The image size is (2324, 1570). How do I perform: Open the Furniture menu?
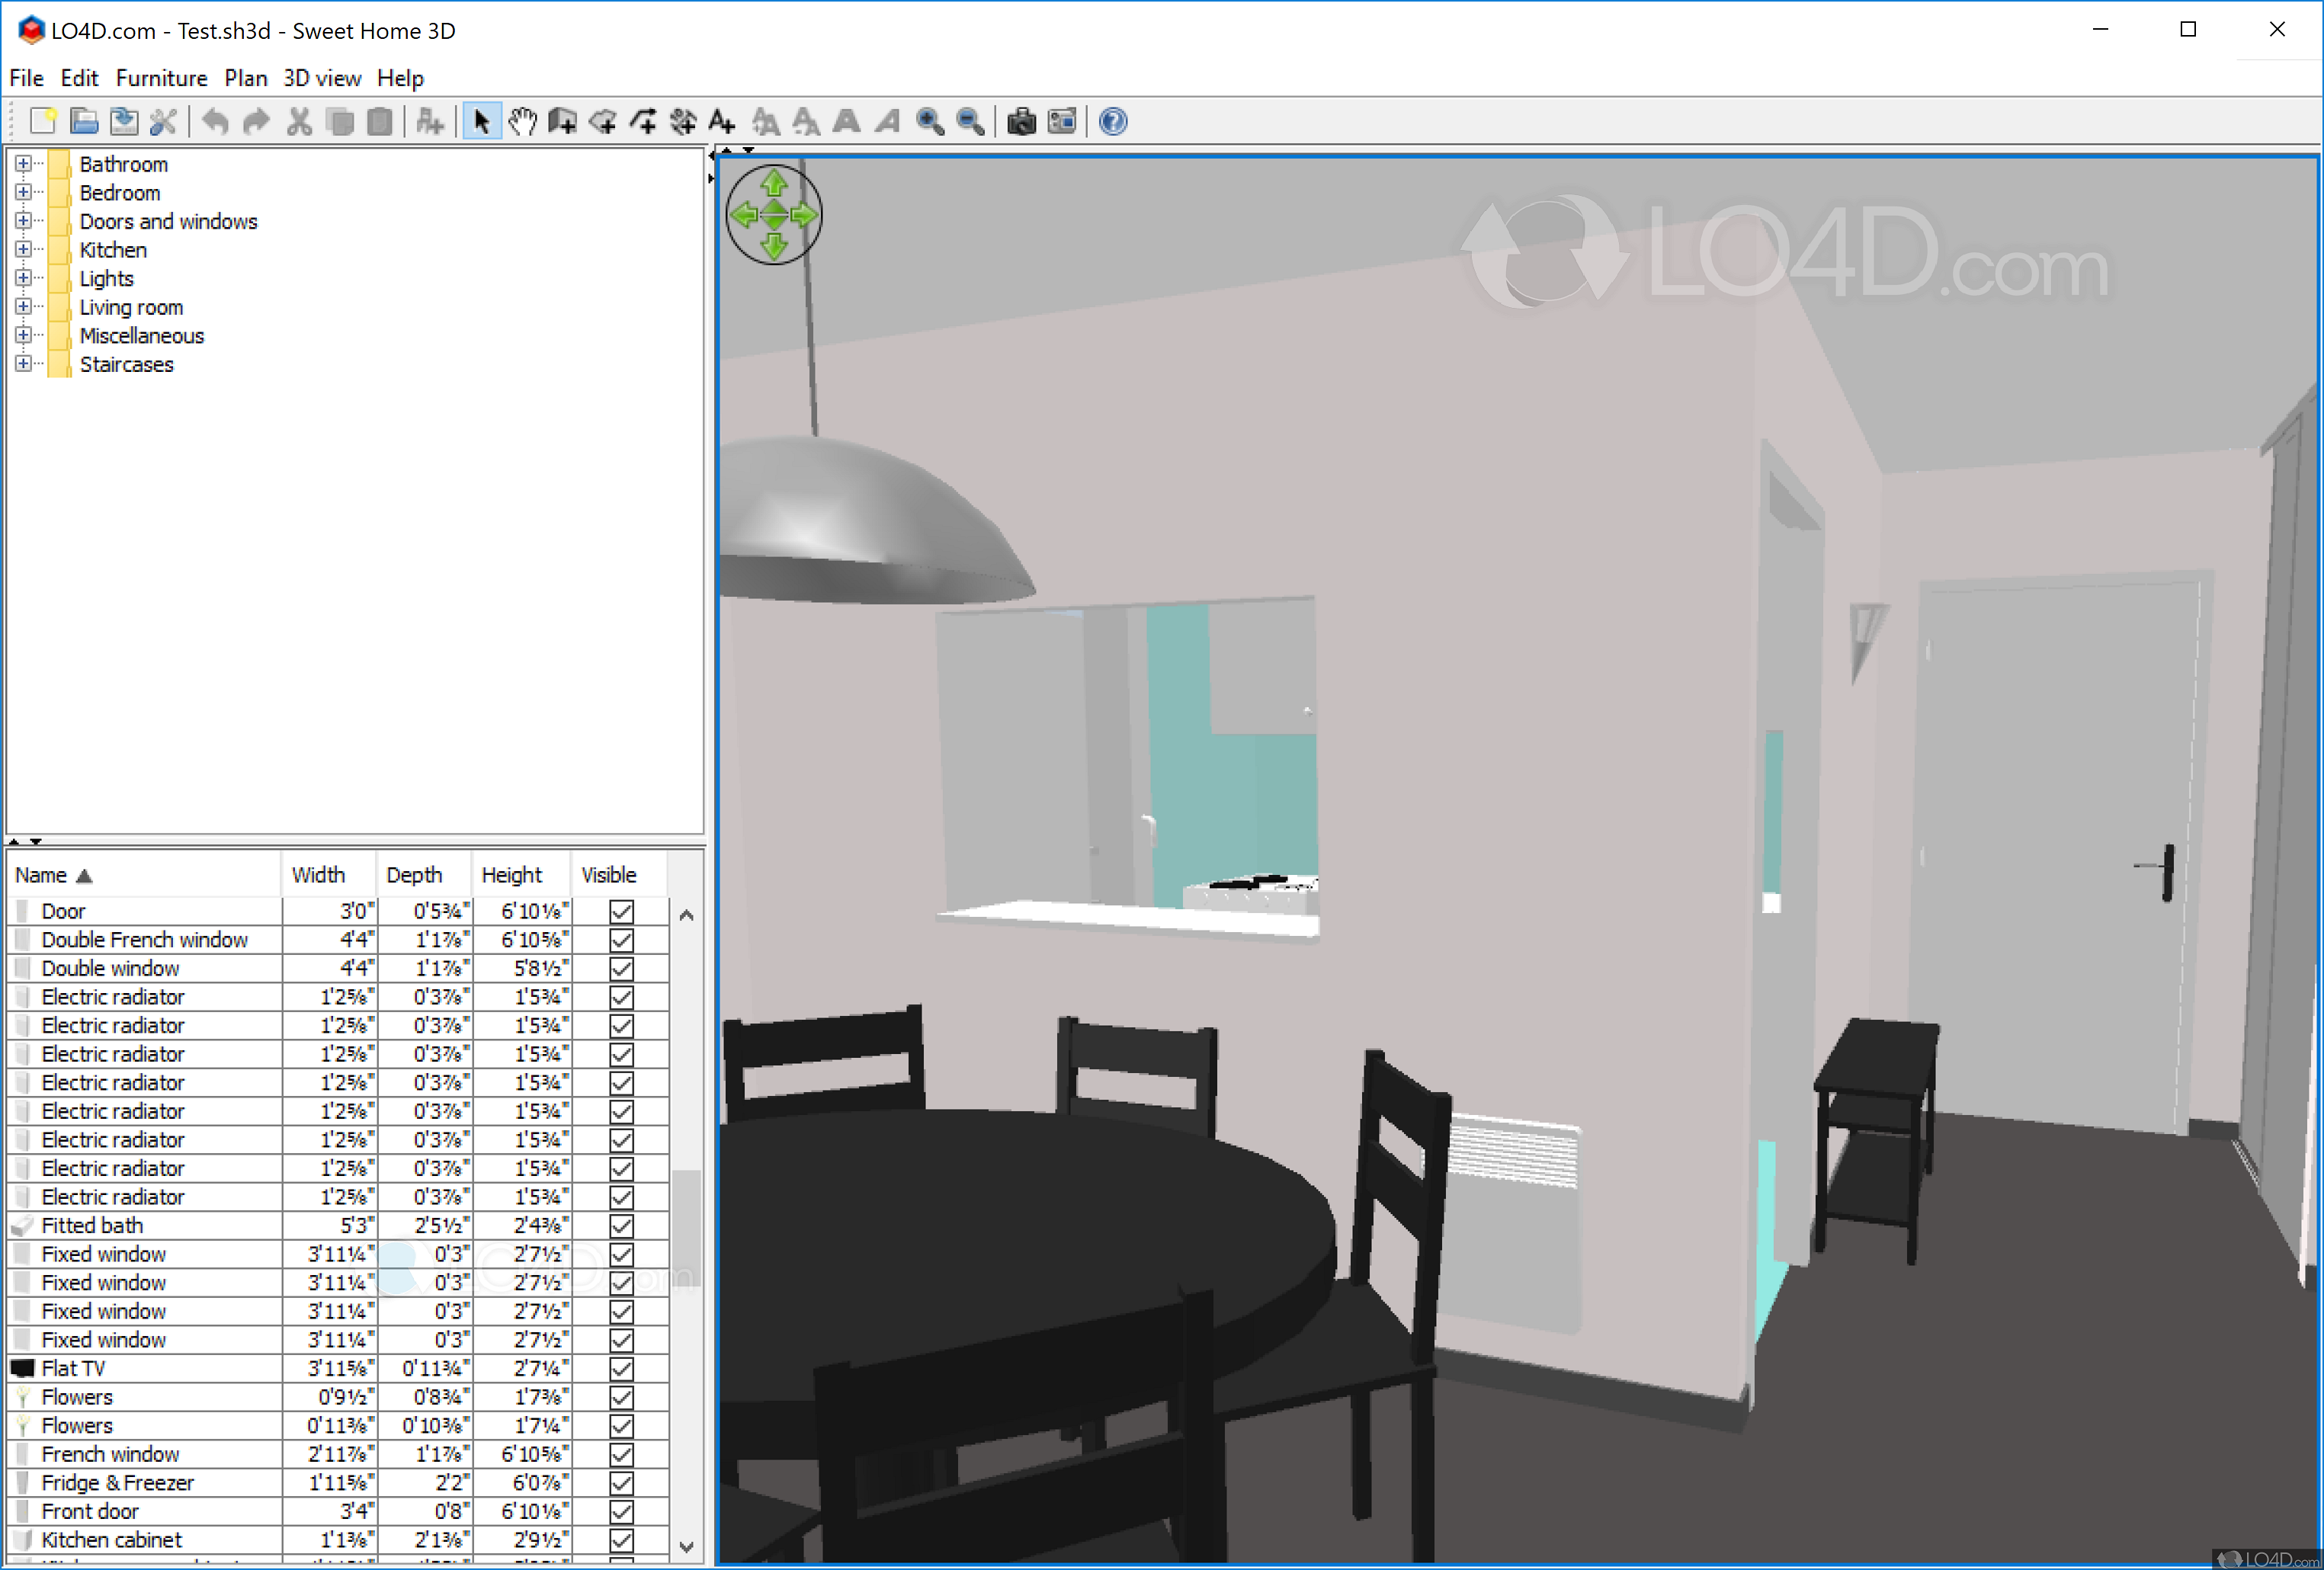point(161,78)
